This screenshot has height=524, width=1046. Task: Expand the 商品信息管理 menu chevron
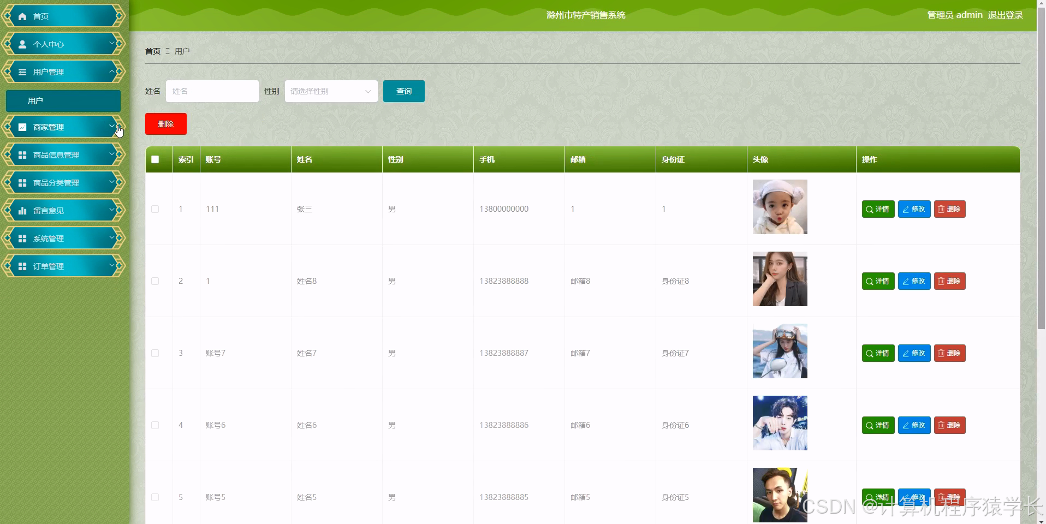click(112, 154)
